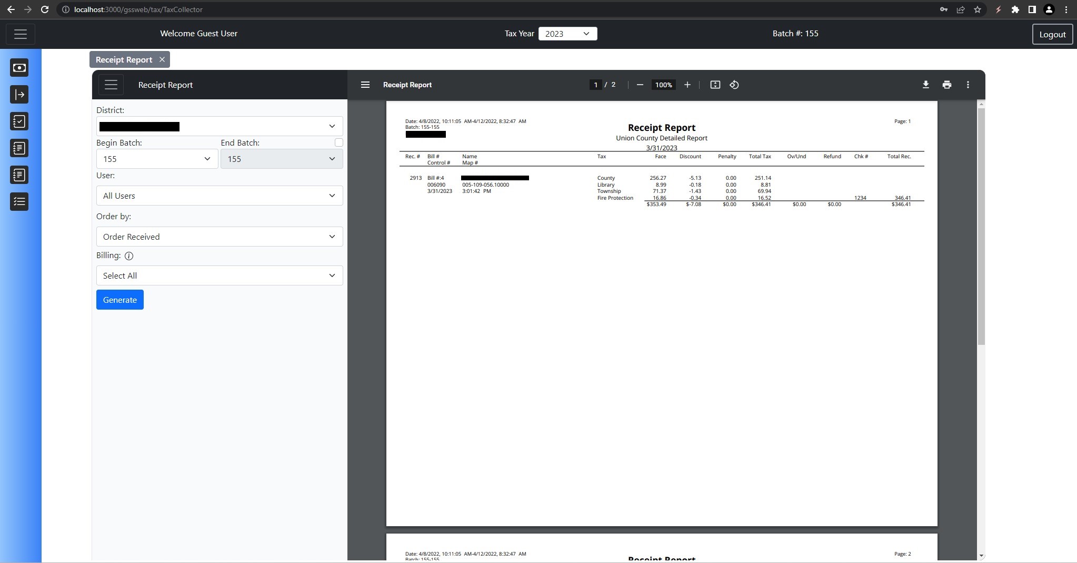Click the browser address bar URL

point(138,9)
